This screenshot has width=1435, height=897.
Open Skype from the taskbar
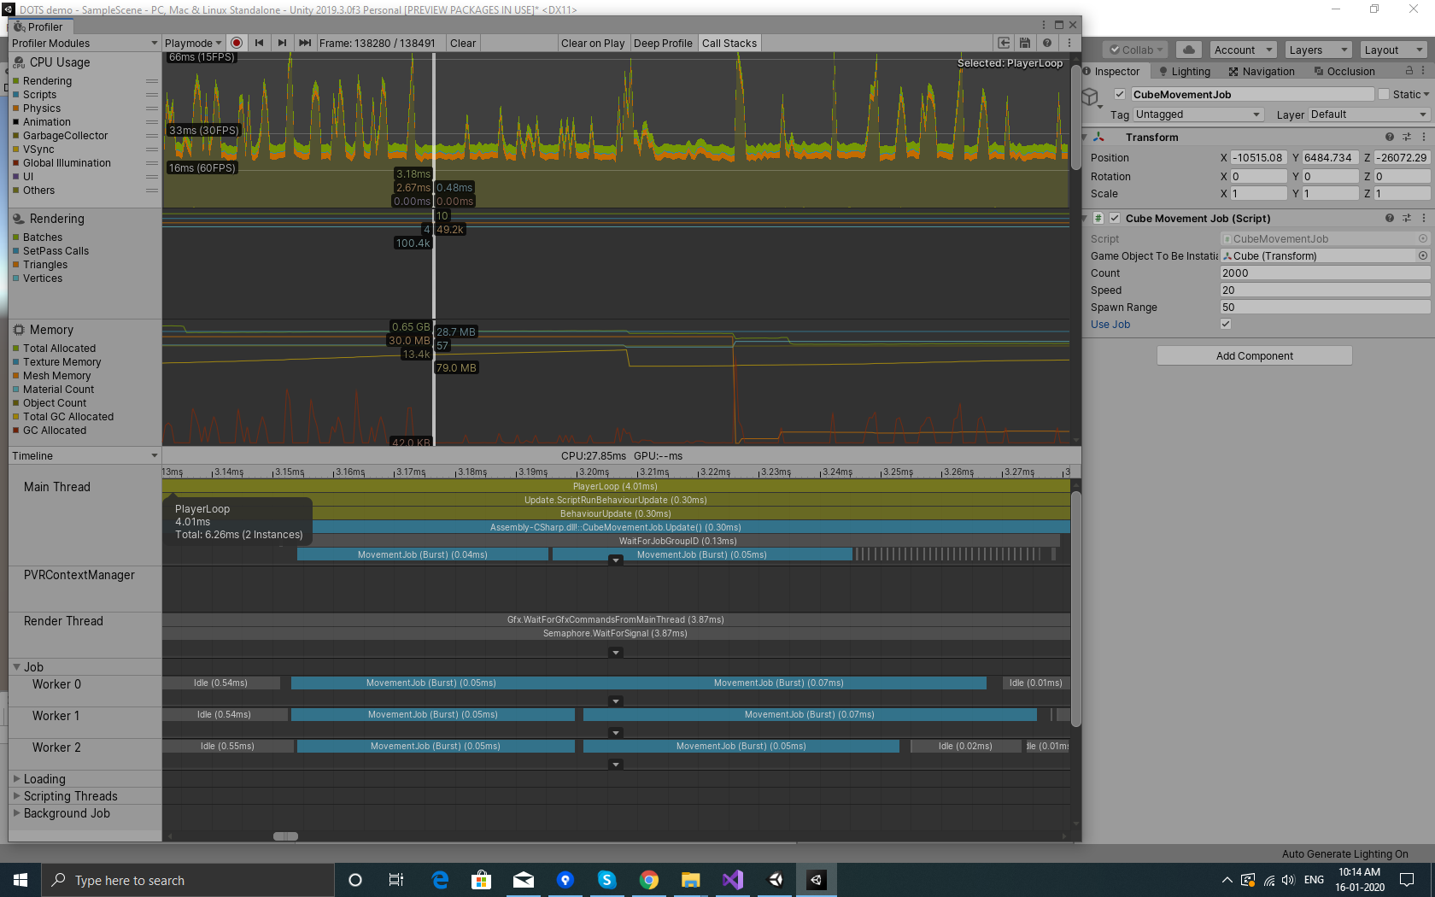point(607,880)
